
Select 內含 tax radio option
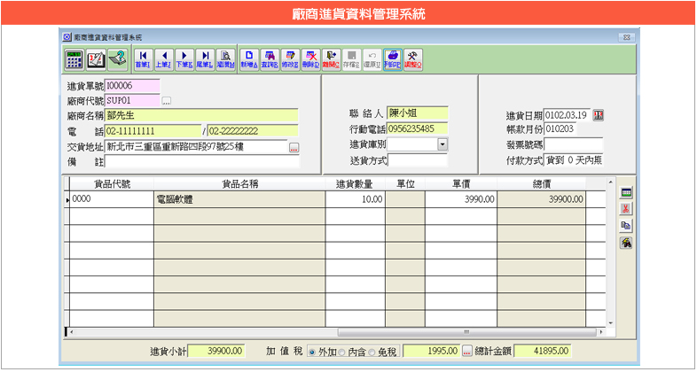(342, 352)
